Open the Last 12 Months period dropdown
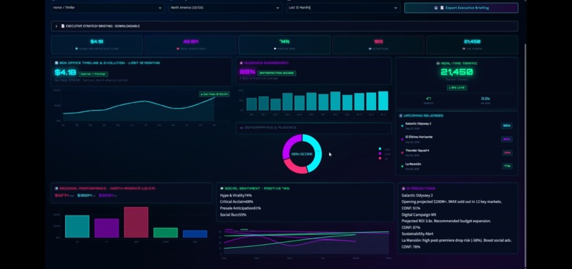The width and height of the screenshot is (572, 269). (x=343, y=8)
